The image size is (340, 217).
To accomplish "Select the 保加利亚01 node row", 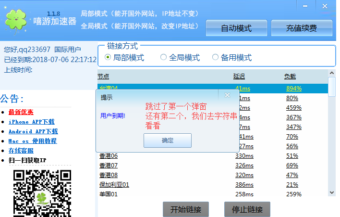I will (114, 185).
